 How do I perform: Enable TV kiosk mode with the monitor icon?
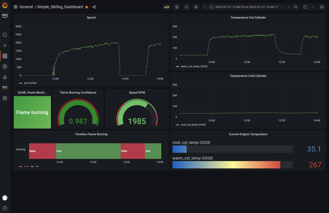point(322,7)
